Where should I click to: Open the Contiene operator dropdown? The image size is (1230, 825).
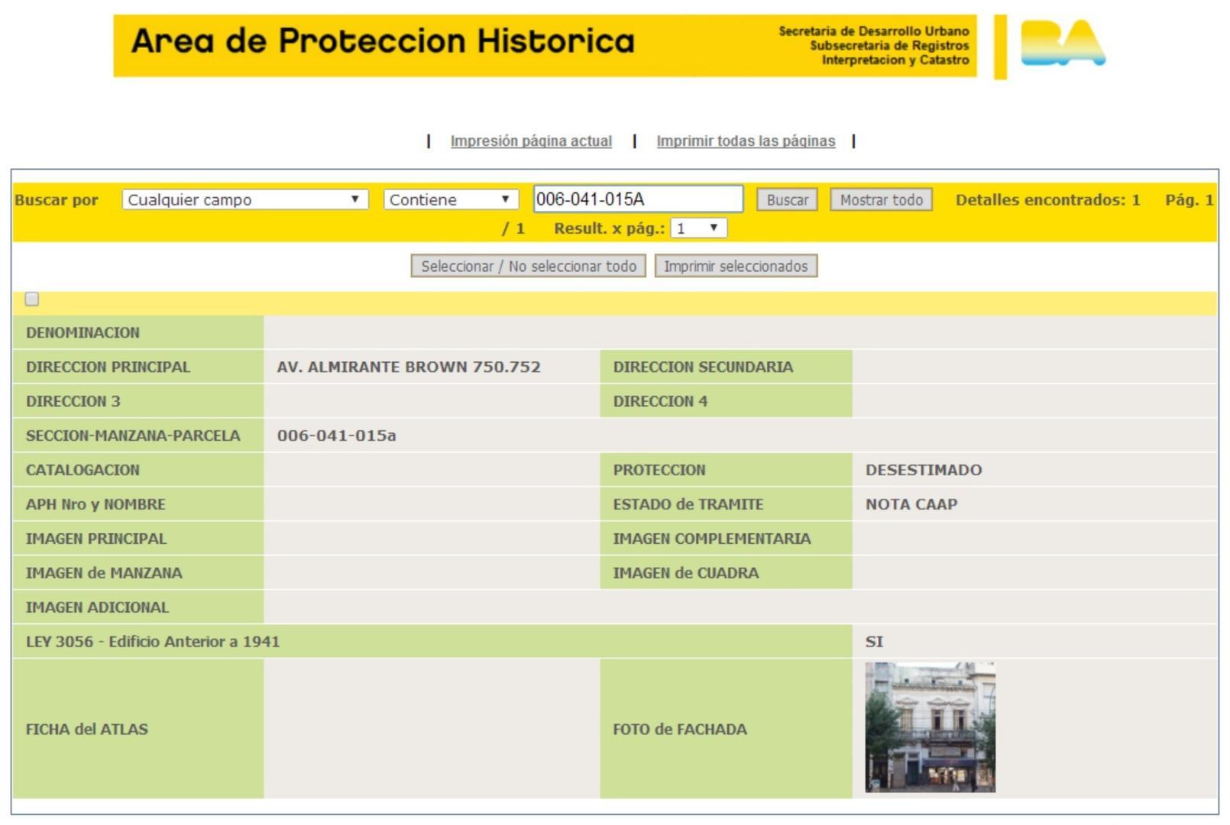(451, 199)
